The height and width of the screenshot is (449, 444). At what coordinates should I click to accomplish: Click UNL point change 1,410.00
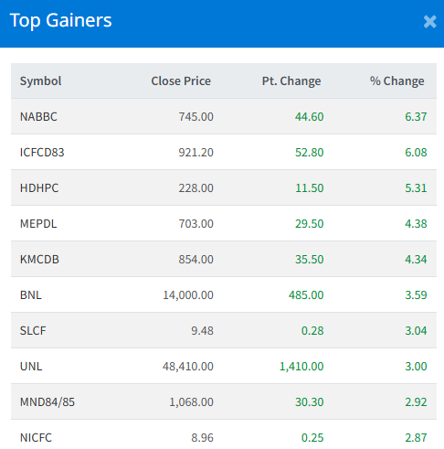click(x=301, y=367)
